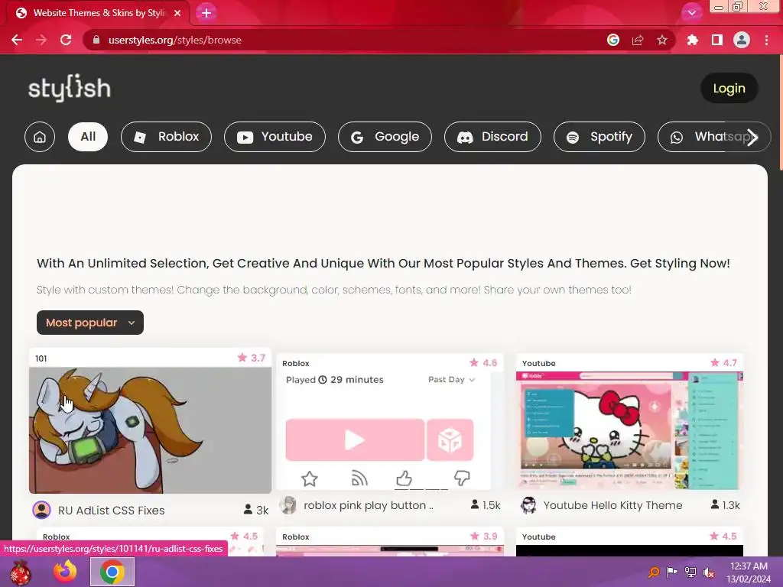Click the Roblox card rated 3.9
Image resolution: width=783 pixels, height=587 pixels.
coord(390,542)
